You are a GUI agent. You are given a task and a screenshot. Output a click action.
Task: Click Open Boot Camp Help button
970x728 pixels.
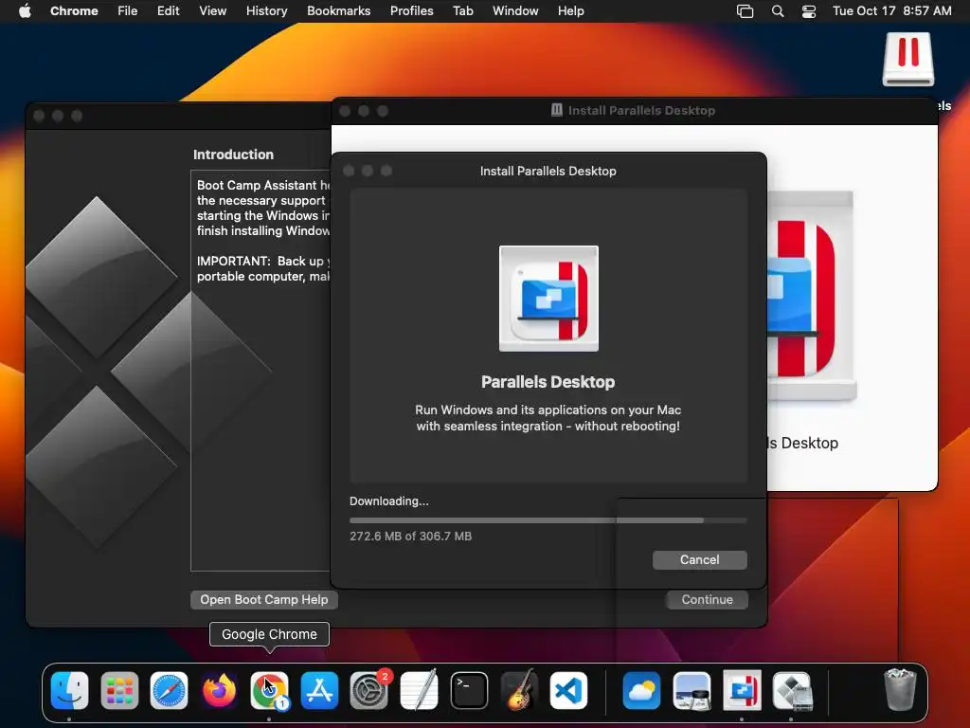click(x=264, y=599)
